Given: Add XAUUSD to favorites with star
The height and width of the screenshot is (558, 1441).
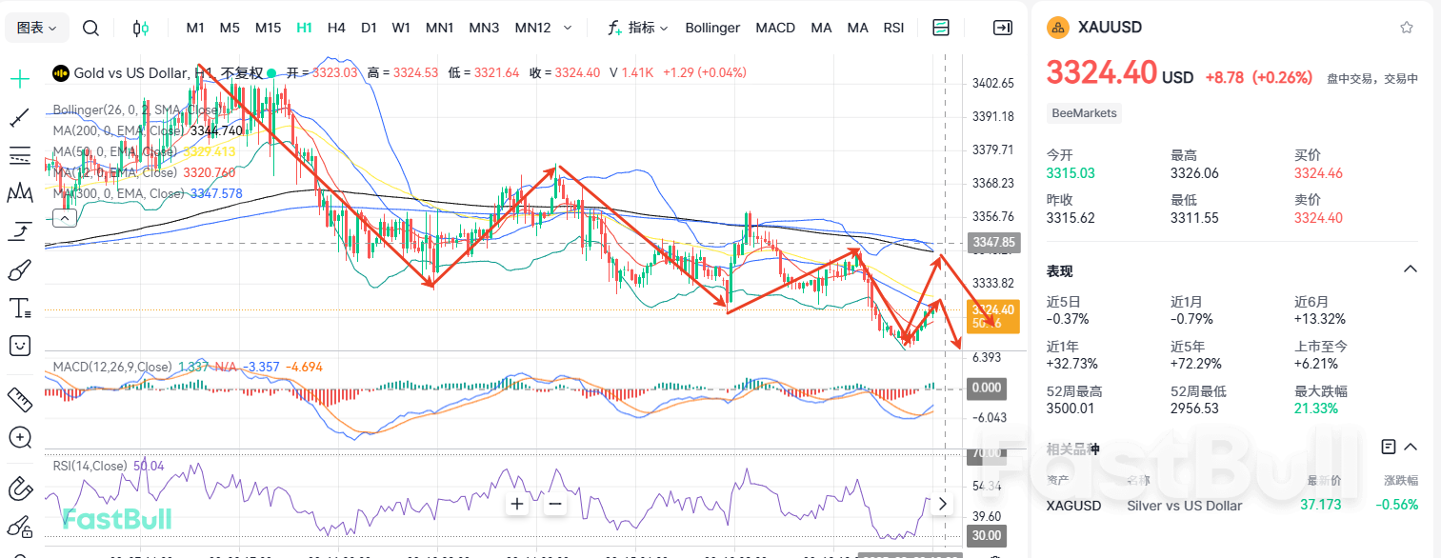Looking at the screenshot, I should click(x=1406, y=28).
